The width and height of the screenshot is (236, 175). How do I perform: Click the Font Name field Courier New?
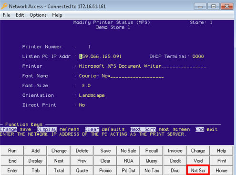coord(121,76)
